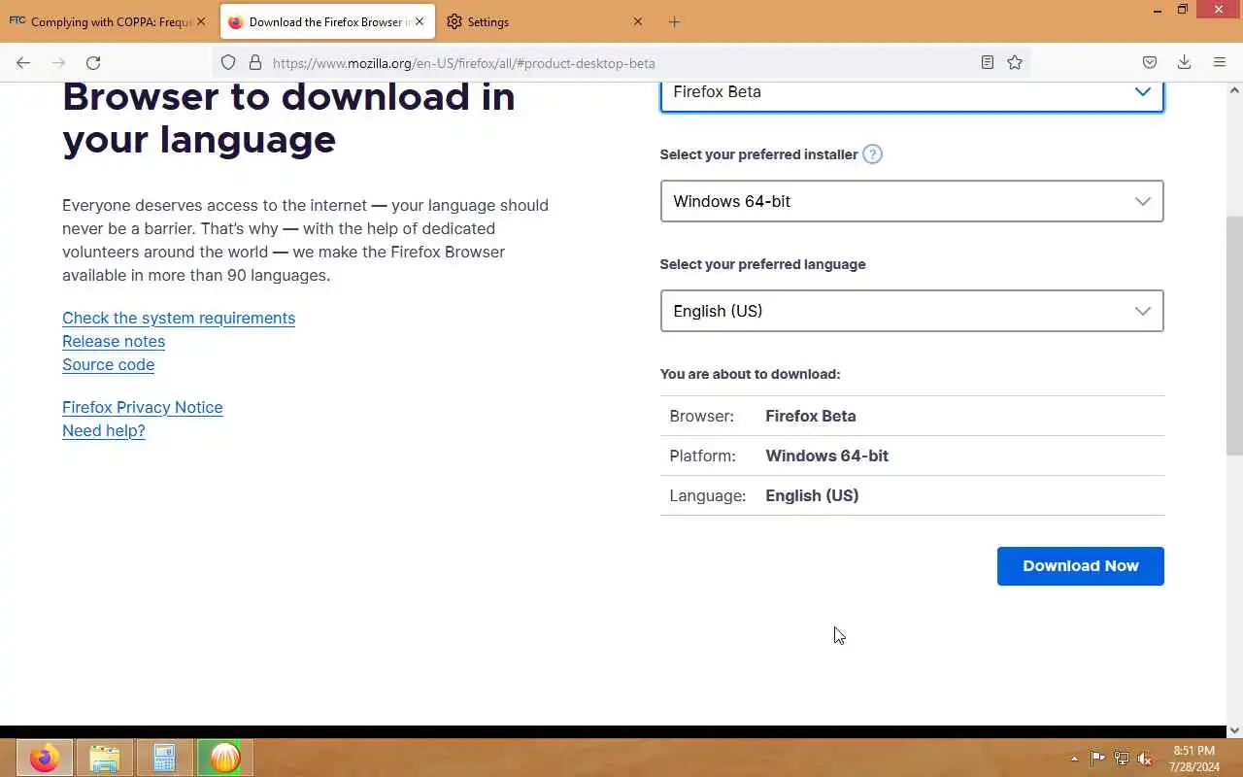Open Save to Pocket icon

pos(1150,62)
